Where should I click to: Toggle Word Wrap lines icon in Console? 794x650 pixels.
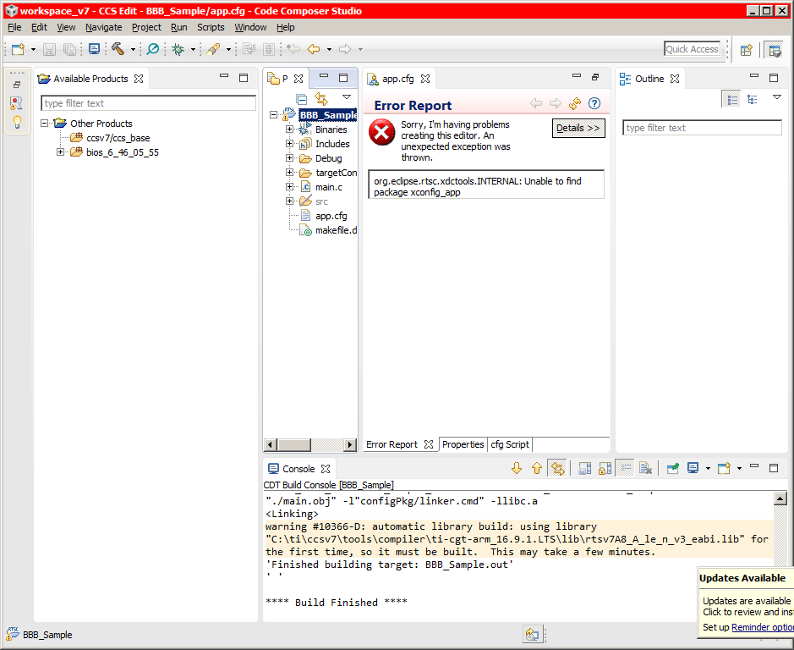click(626, 468)
